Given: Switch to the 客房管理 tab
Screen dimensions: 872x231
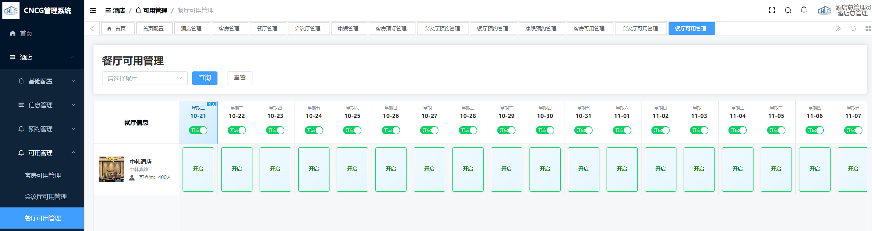Looking at the screenshot, I should (229, 29).
